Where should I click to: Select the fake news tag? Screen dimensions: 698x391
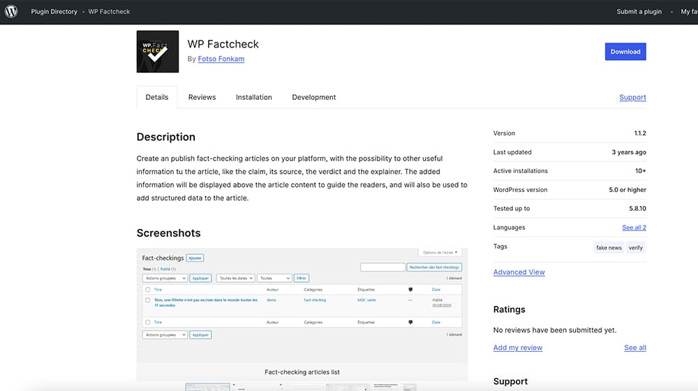click(x=609, y=248)
